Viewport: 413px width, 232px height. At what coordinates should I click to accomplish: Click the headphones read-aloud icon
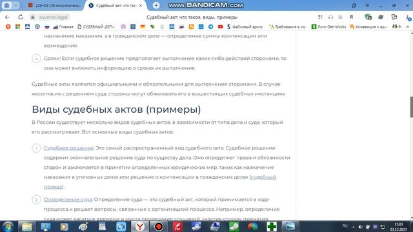[x=330, y=17]
